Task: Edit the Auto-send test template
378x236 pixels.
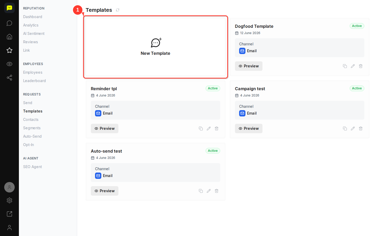Action: point(209,191)
